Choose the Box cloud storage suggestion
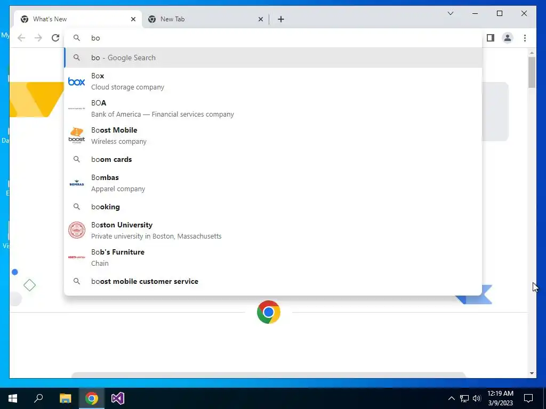This screenshot has width=546, height=409. (273, 81)
